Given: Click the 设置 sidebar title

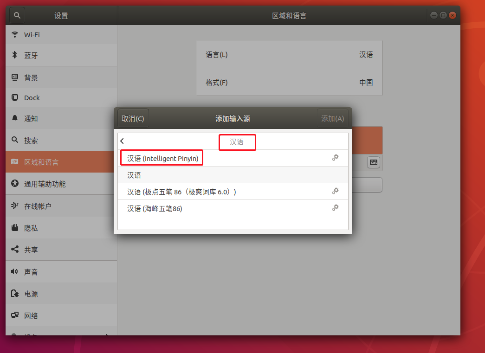Looking at the screenshot, I should (61, 16).
